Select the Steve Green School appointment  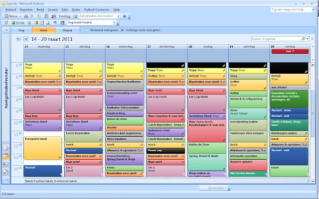pos(248,113)
